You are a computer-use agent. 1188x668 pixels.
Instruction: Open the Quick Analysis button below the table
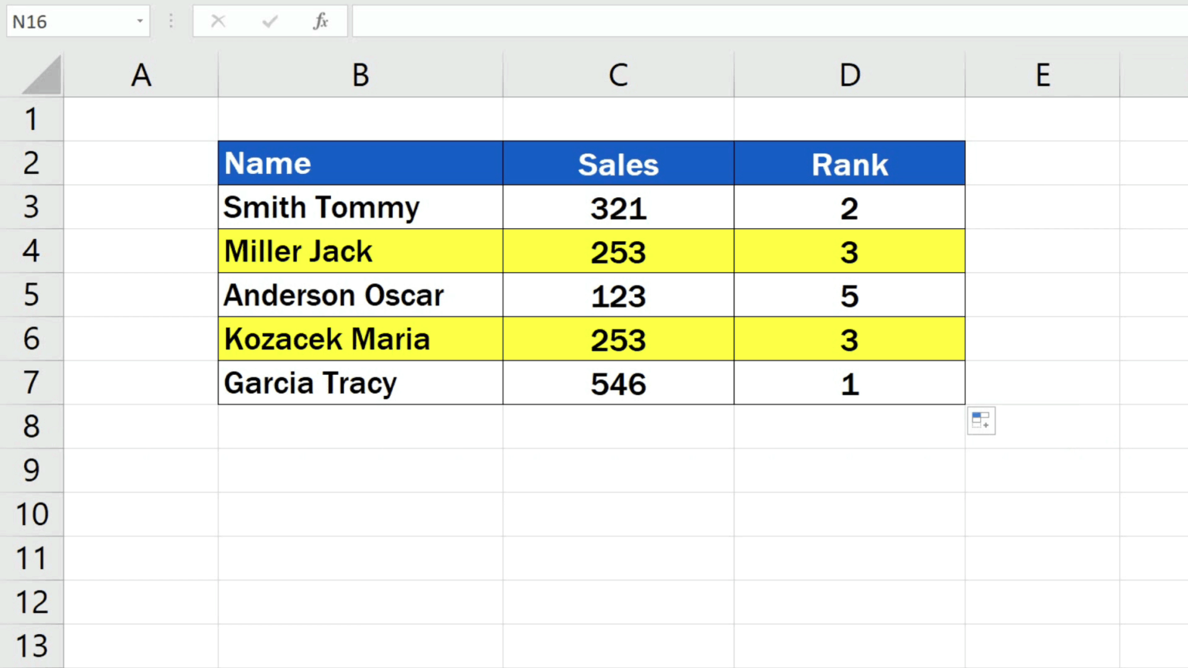pos(981,420)
